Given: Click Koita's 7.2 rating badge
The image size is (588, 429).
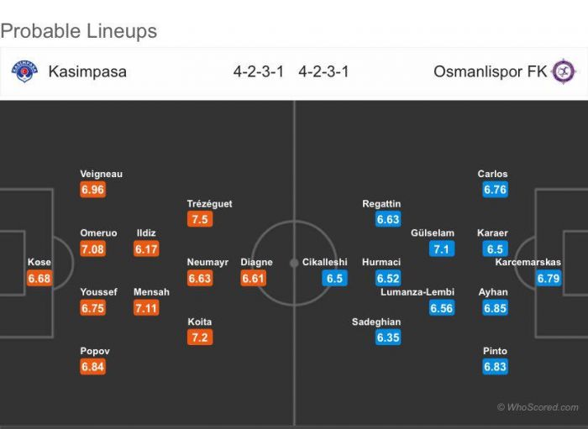Looking at the screenshot, I should pyautogui.click(x=200, y=337).
